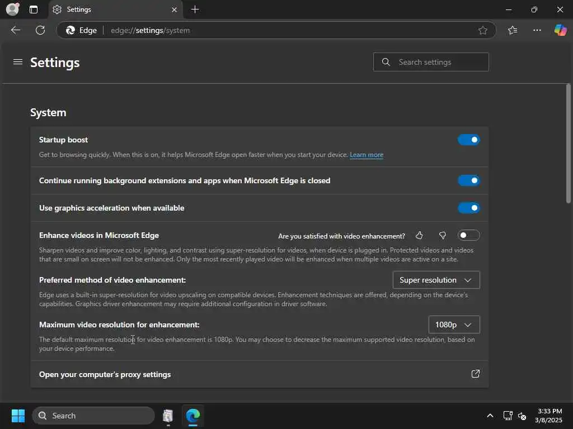Click the taskbar Search box
573x429 pixels.
(93, 416)
